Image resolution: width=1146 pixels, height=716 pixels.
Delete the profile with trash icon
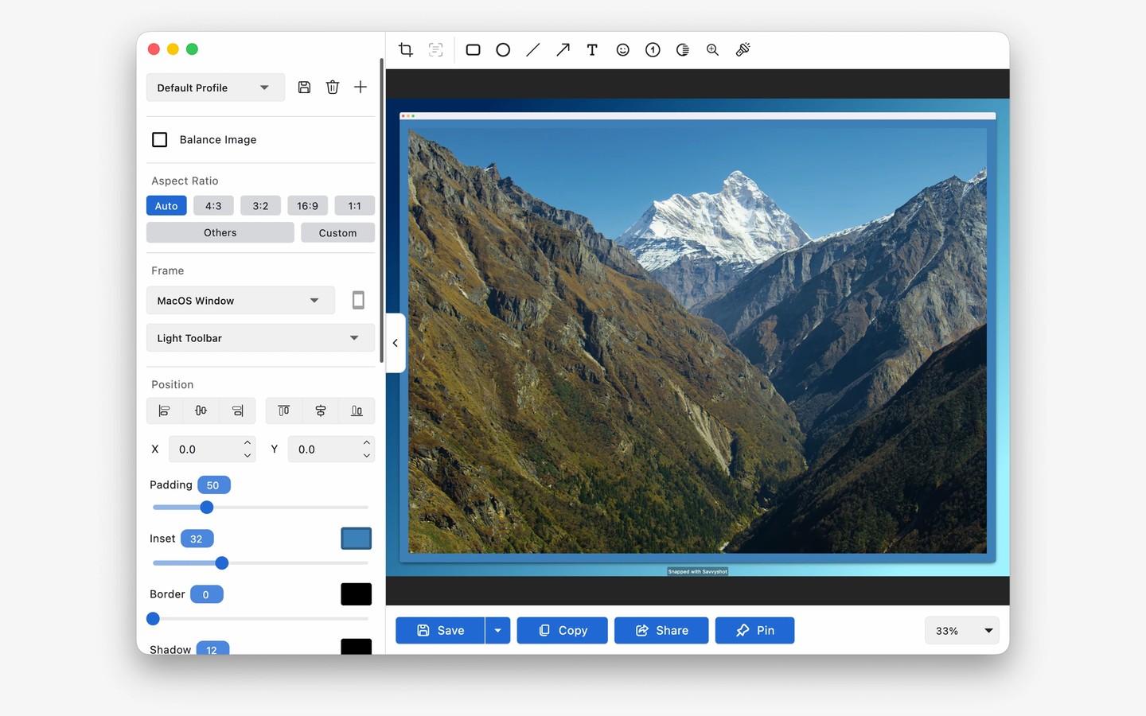coord(333,88)
